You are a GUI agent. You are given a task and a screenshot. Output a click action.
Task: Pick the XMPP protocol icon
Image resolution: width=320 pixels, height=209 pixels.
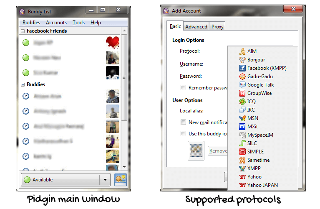(x=242, y=168)
